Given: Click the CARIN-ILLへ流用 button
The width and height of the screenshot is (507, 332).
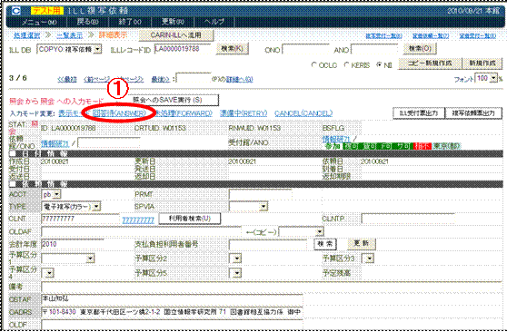Looking at the screenshot, I should 176,34.
